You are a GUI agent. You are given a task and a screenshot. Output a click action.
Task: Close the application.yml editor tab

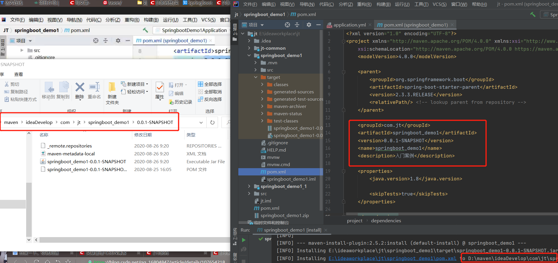pyautogui.click(x=370, y=25)
